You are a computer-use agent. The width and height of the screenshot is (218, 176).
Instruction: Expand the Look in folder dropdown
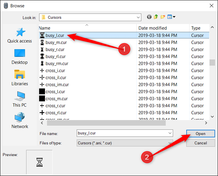(x=138, y=17)
